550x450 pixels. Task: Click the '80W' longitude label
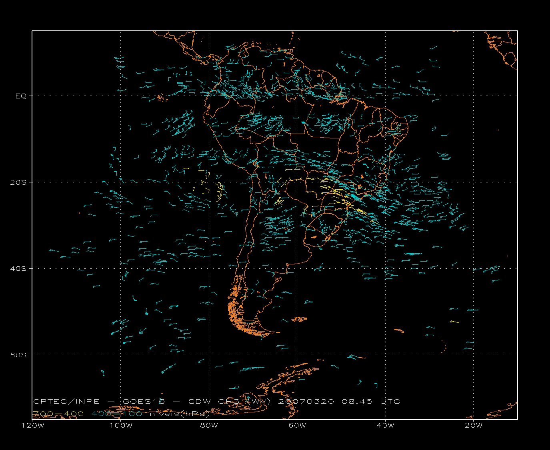click(x=209, y=426)
